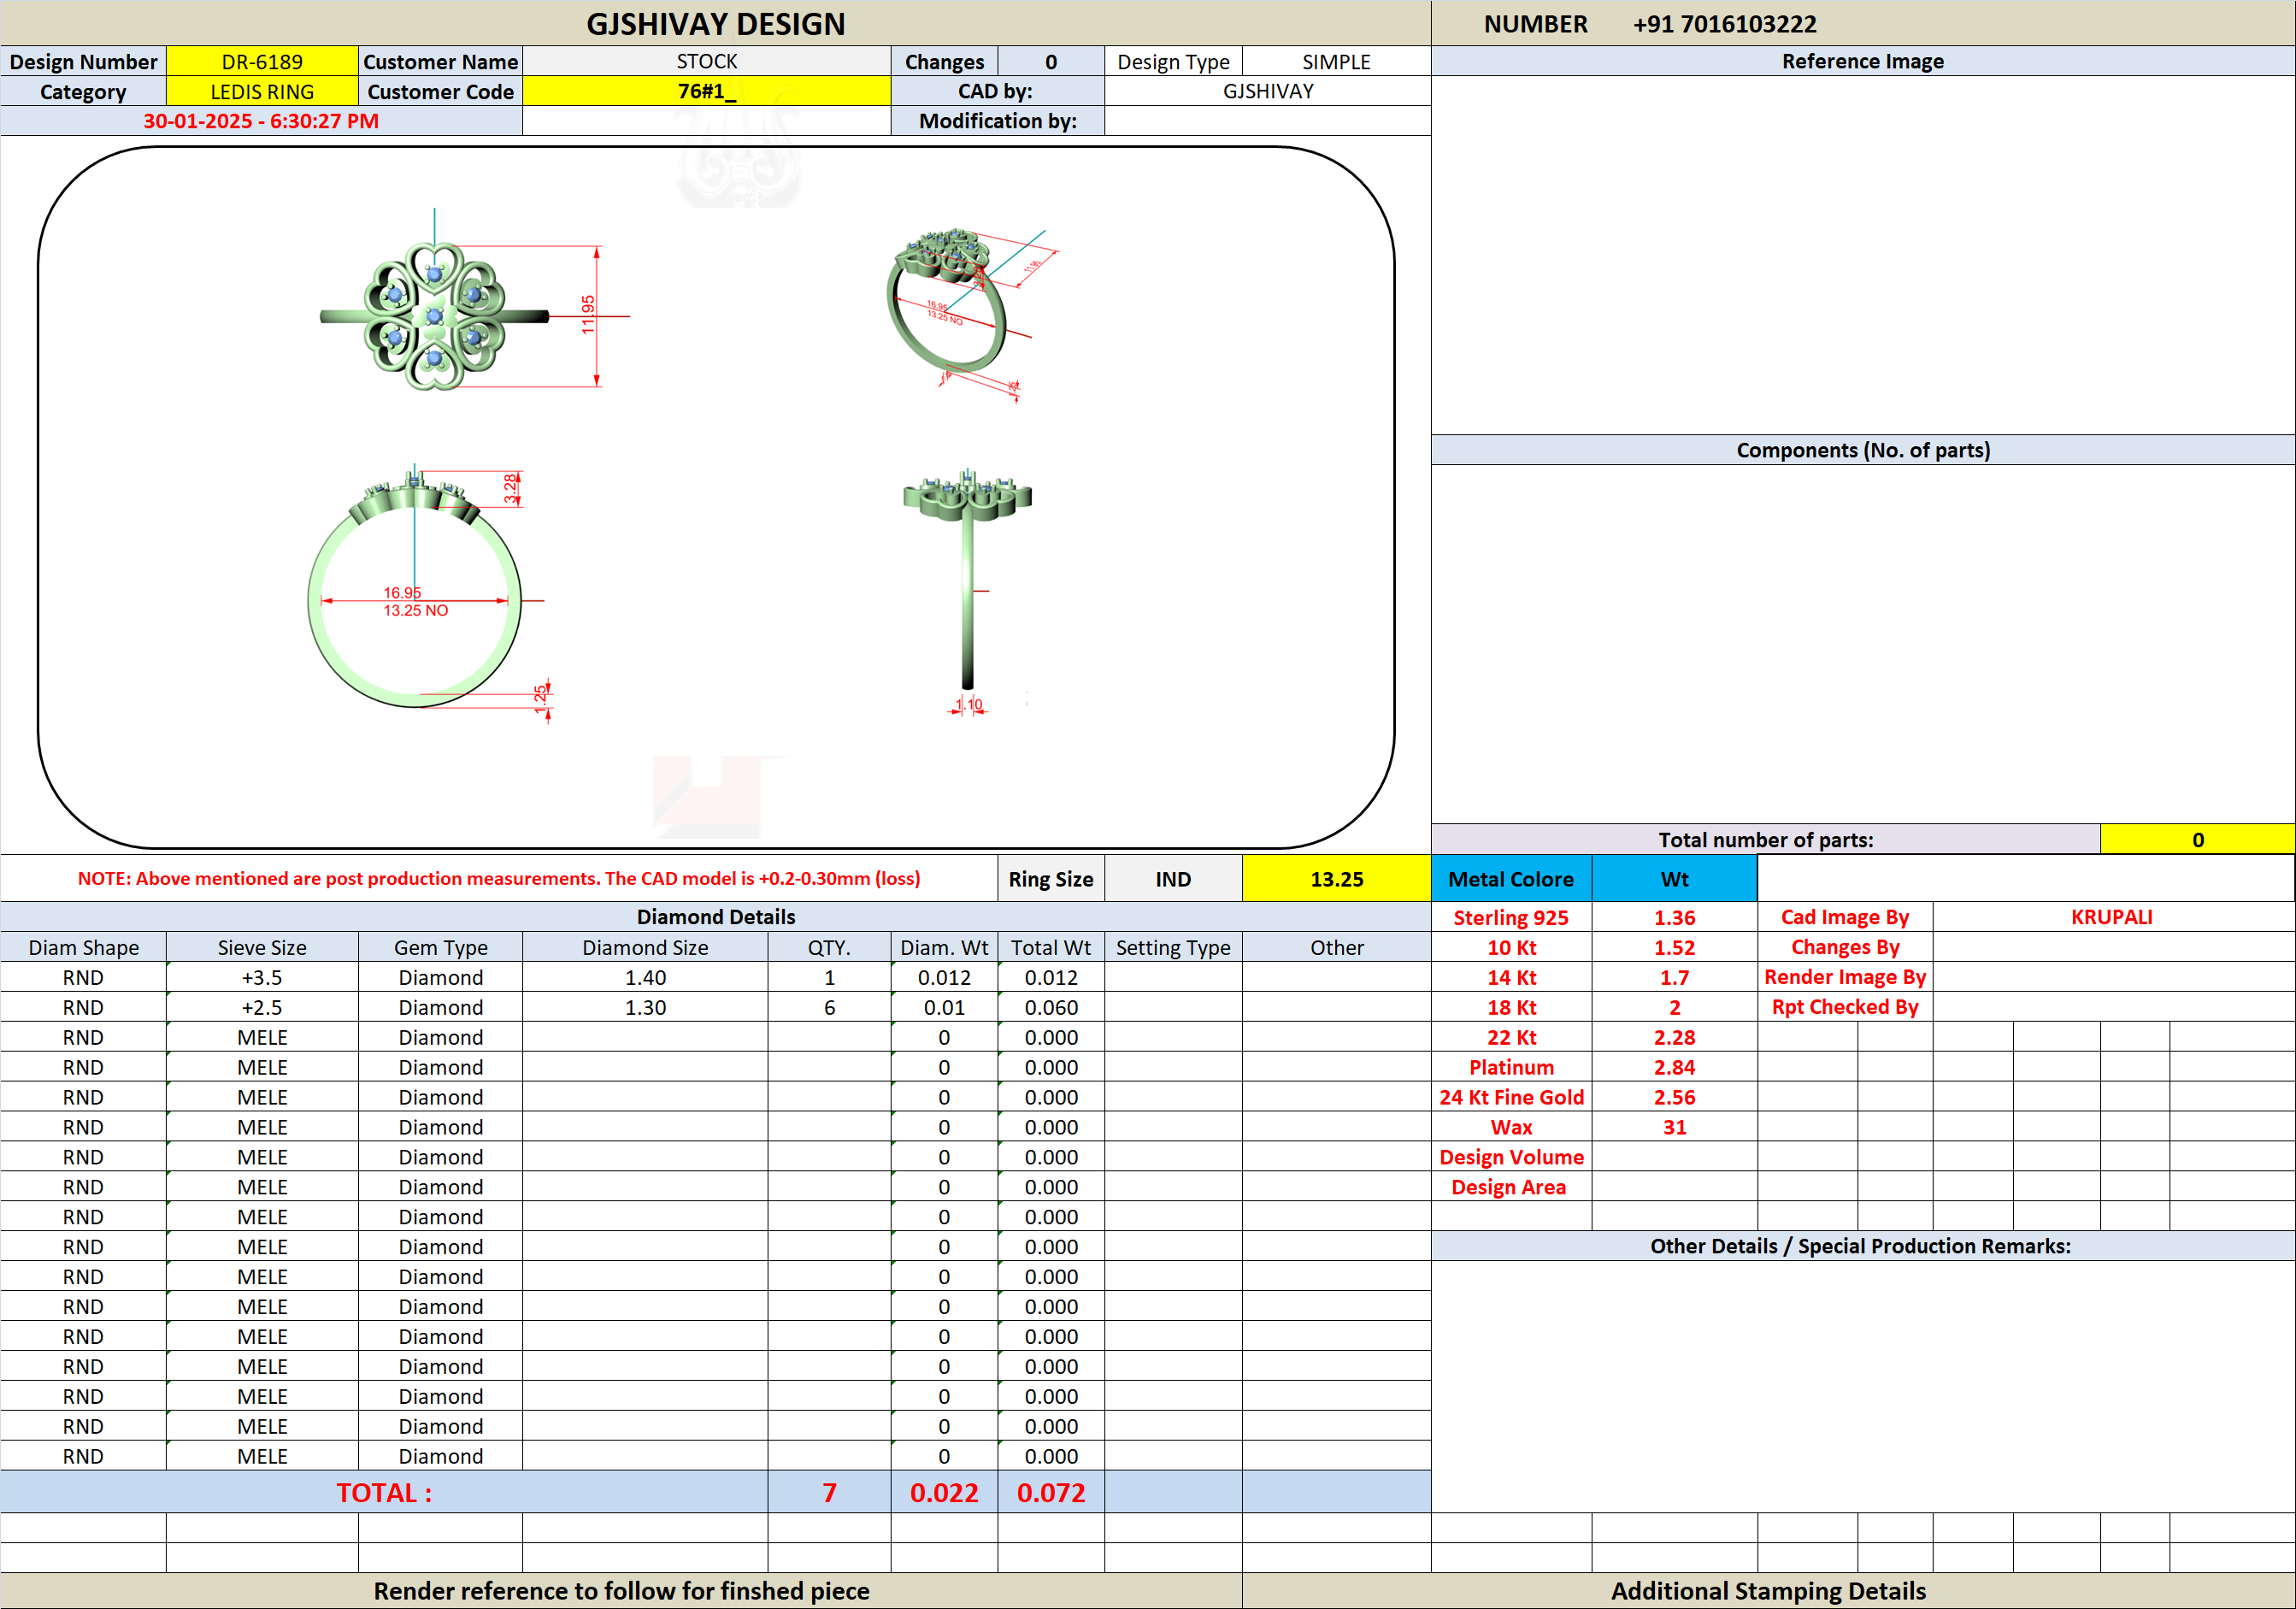Click the phone number +91 7016103222
The image size is (2296, 1609).
(1724, 24)
